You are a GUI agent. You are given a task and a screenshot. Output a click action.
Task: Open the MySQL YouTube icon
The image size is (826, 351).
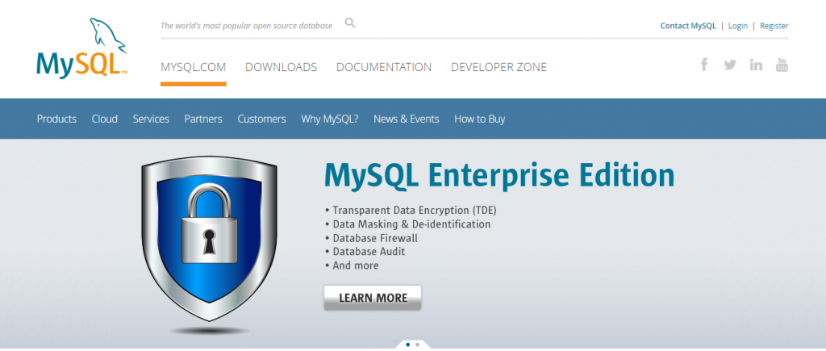(782, 65)
